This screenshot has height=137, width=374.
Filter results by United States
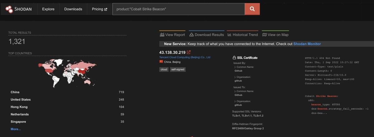point(21,100)
